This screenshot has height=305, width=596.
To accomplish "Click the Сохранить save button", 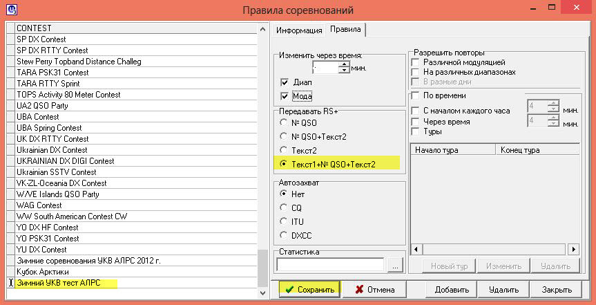I will [x=310, y=289].
